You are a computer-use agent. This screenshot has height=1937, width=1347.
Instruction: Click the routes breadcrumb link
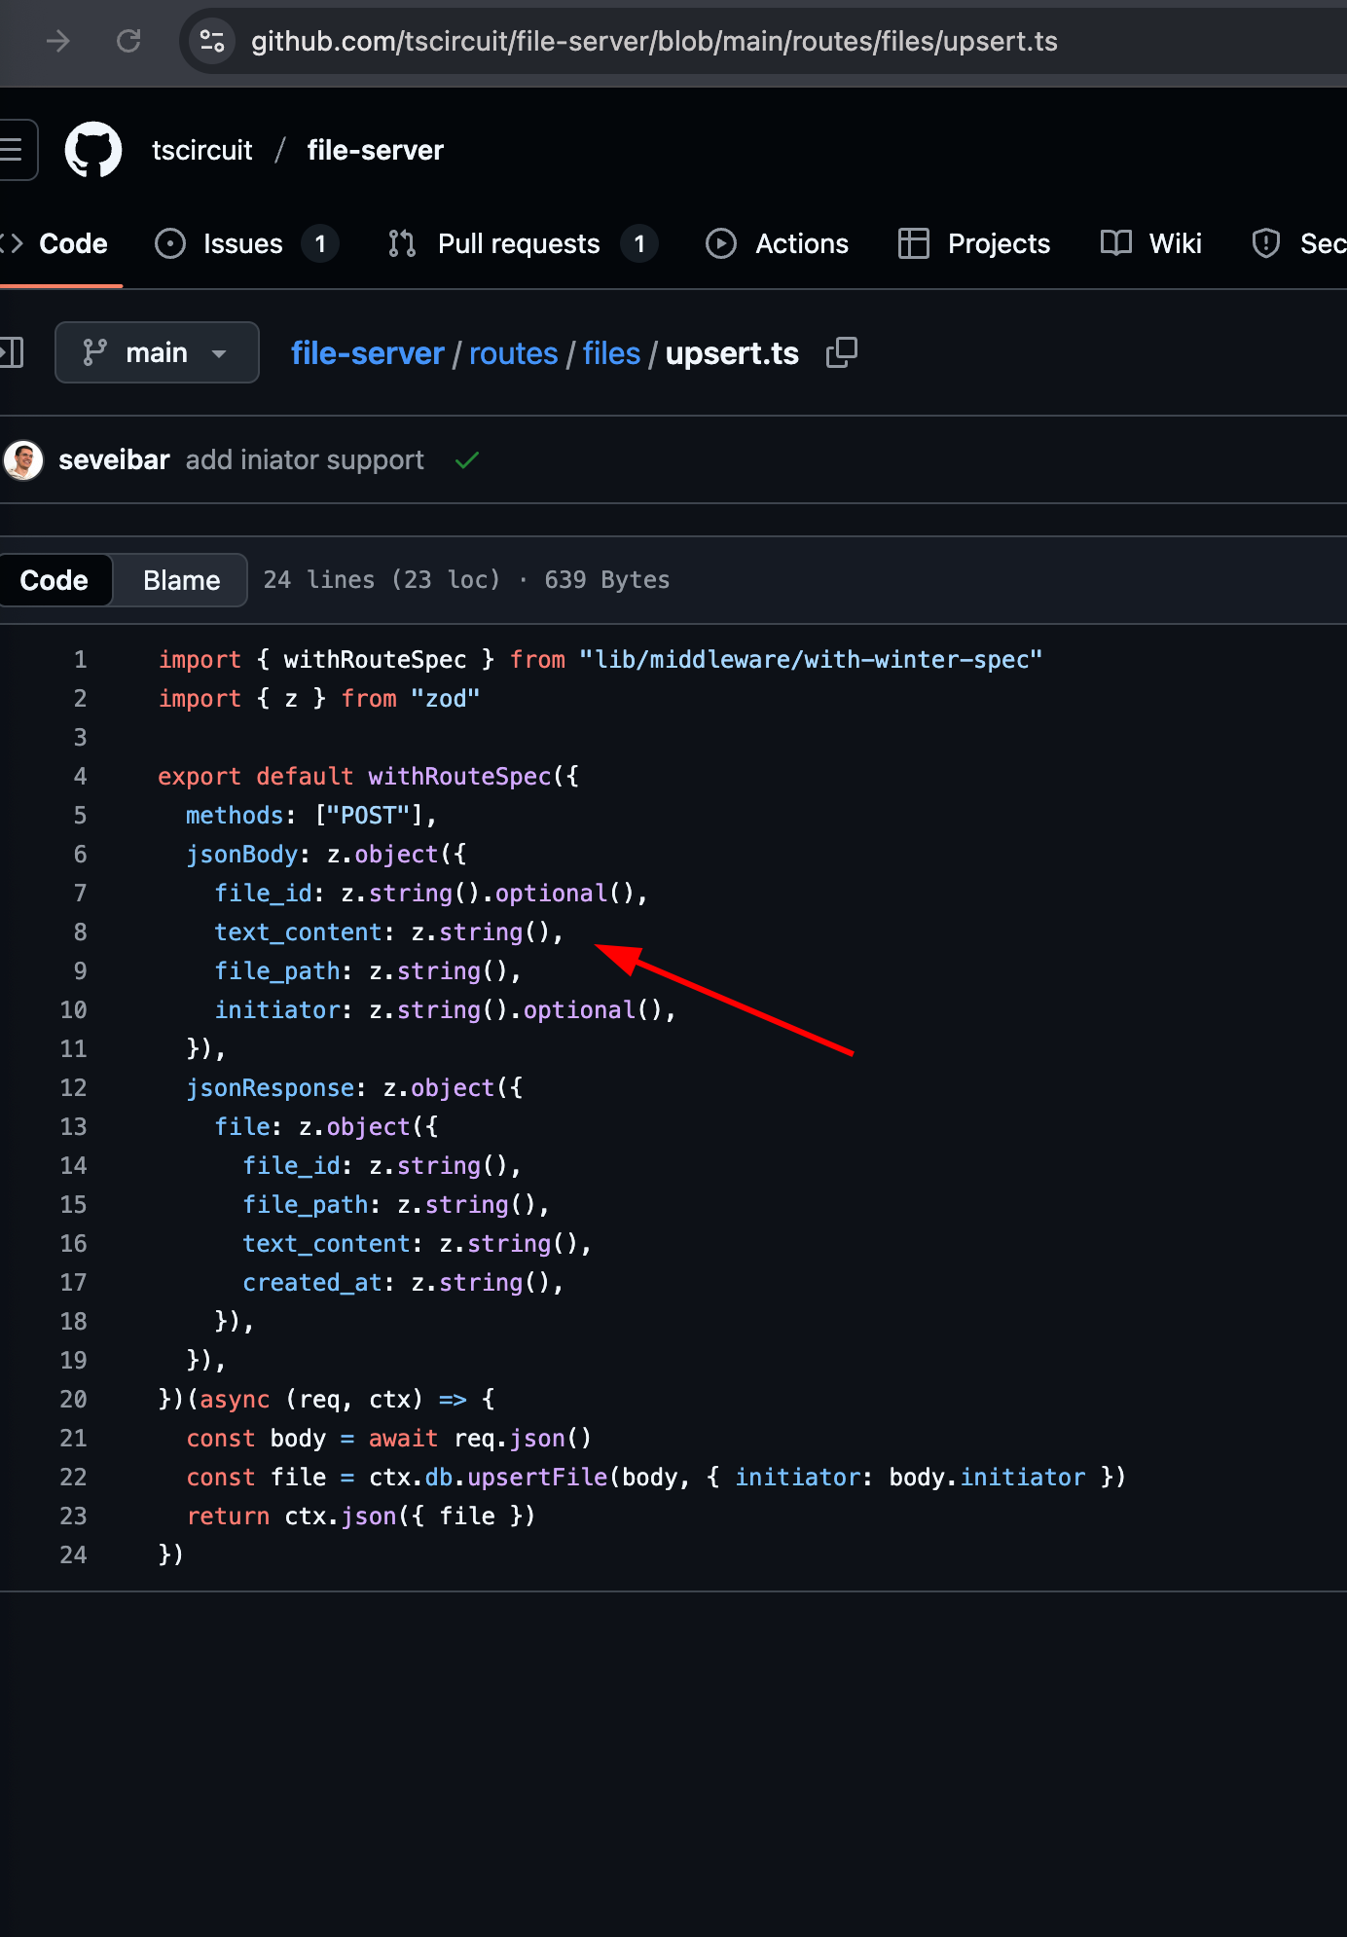click(513, 353)
